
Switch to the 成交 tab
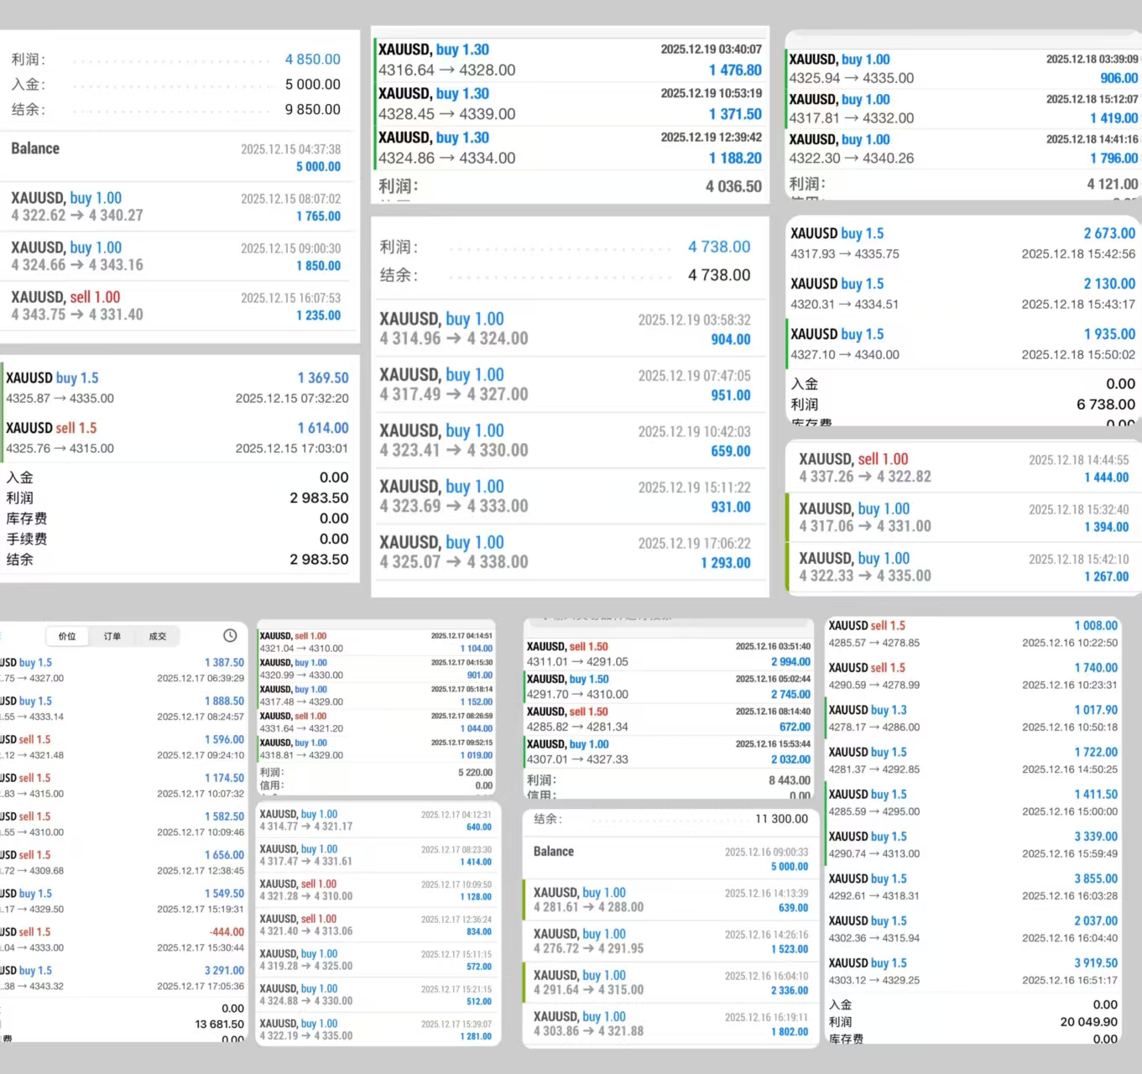coord(158,637)
